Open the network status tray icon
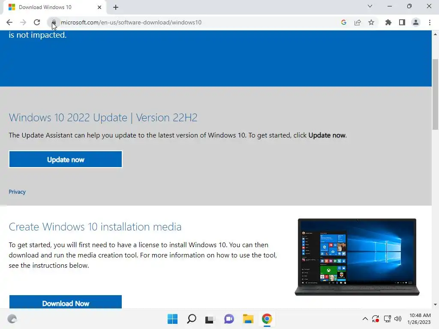Screen dimensions: 439x329 pos(388,319)
